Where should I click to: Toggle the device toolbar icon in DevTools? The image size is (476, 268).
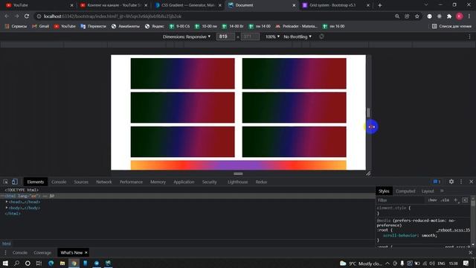tap(15, 182)
